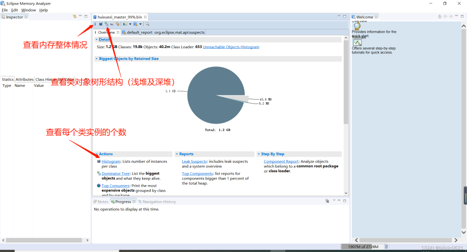Click the Name column header
Screen dimensions: 467x252
pos(20,85)
